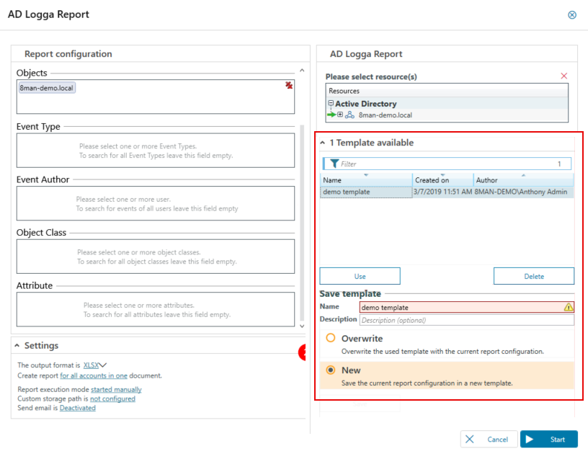588x454 pixels.
Task: Select the Overwrite radio option
Action: tap(331, 338)
